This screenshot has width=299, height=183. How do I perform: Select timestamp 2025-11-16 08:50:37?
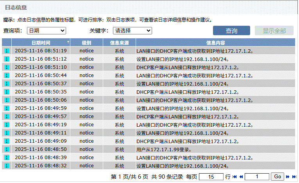41,84
